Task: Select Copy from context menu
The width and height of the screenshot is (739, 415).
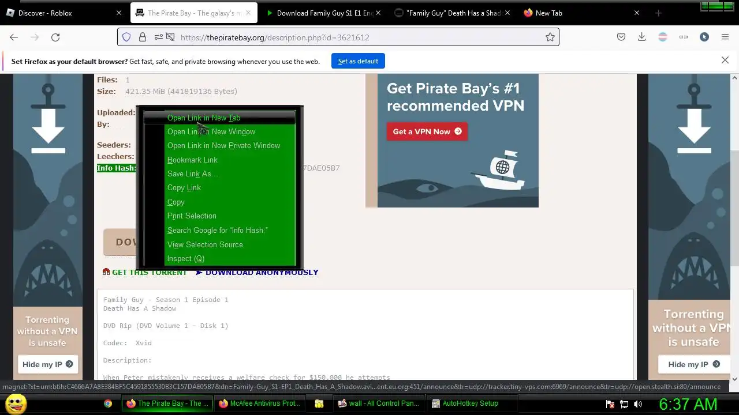Action: pos(219,202)
